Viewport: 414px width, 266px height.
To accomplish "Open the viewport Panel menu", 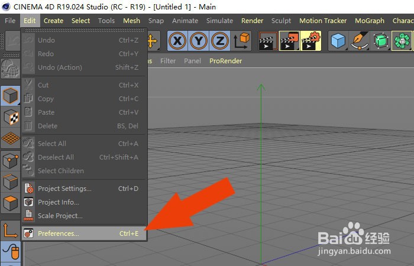I will coord(192,61).
